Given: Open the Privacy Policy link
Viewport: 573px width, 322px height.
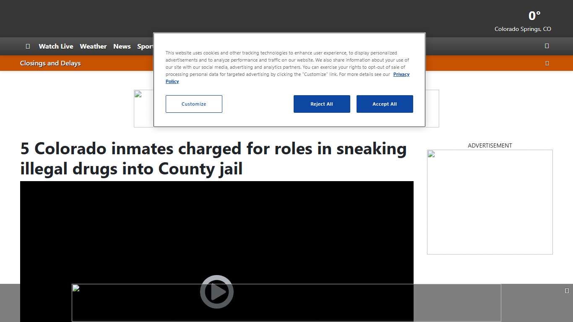Looking at the screenshot, I should (x=401, y=74).
